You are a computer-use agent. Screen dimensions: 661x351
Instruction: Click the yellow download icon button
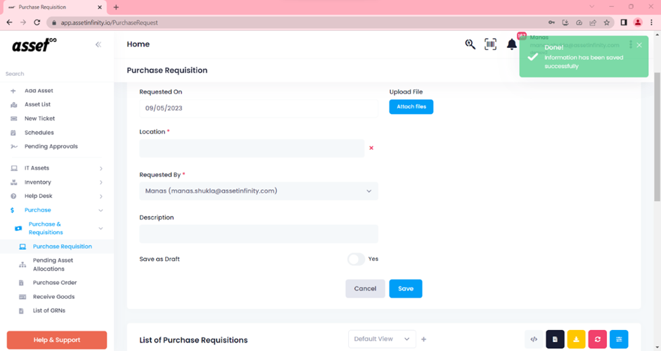(x=577, y=339)
